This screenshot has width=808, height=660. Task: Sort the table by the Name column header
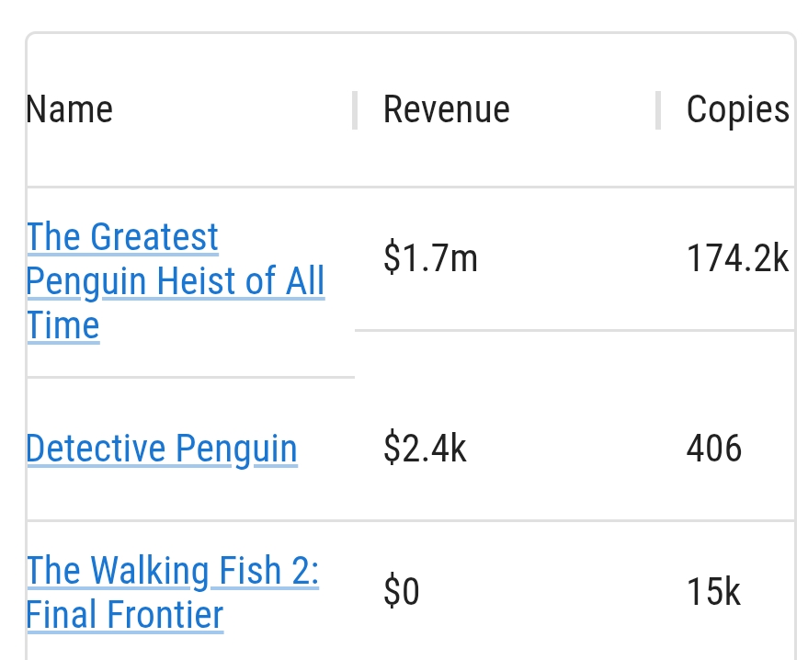click(x=70, y=109)
